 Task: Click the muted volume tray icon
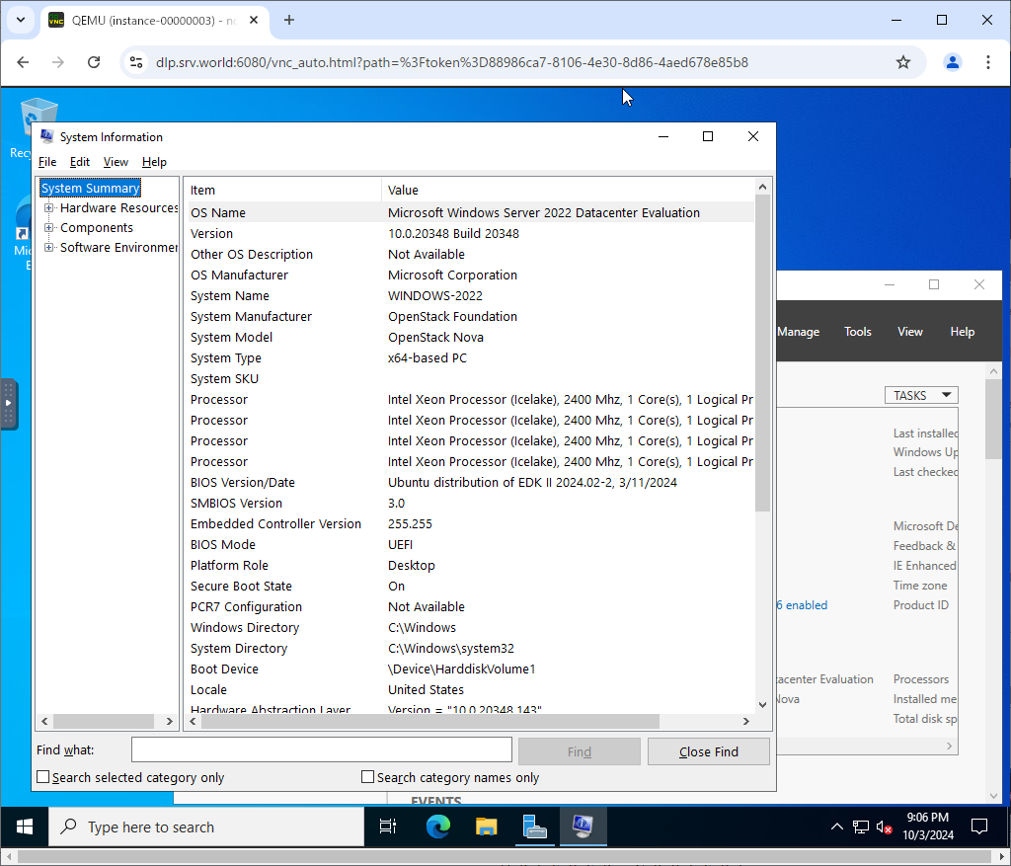[x=884, y=827]
